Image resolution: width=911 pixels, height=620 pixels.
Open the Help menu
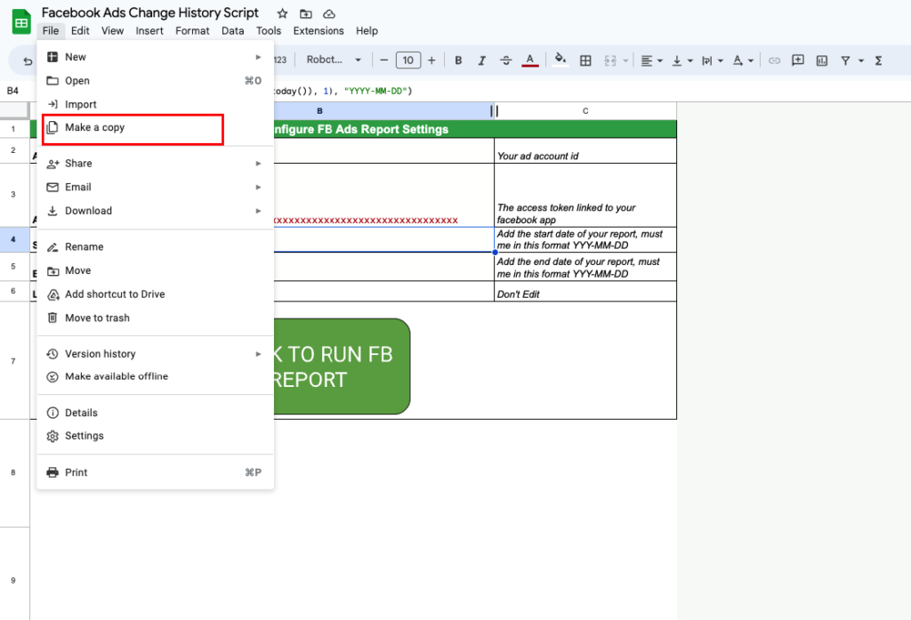point(367,31)
